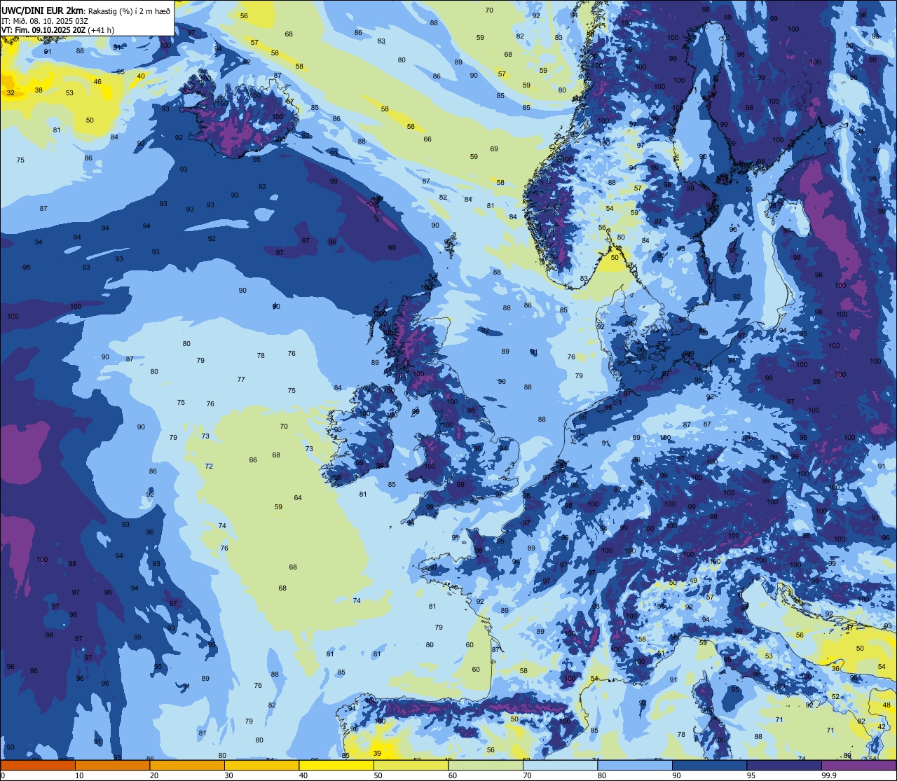Image resolution: width=897 pixels, height=781 pixels.
Task: Click the humidity value 38 on the map
Action: point(39,90)
